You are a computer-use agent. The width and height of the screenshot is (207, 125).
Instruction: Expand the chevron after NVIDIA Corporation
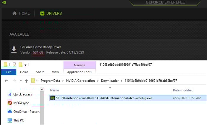[98, 81]
